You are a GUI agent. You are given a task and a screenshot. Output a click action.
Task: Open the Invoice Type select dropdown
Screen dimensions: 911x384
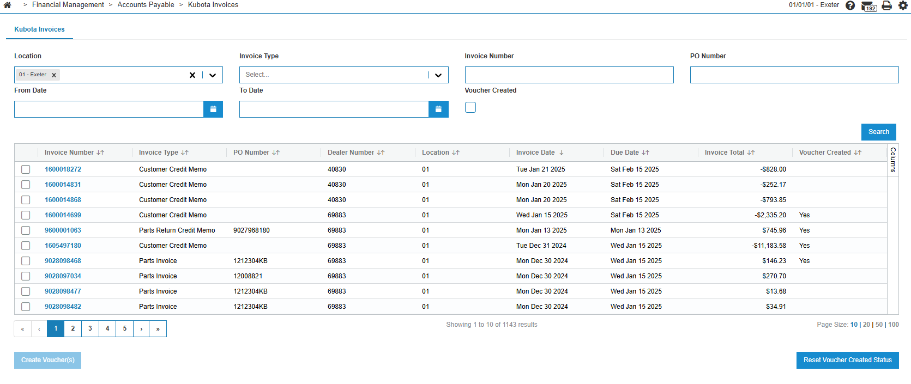[343, 75]
